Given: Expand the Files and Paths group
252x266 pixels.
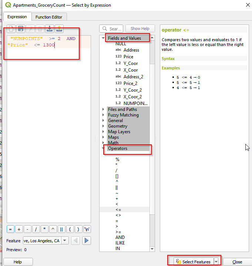Looking at the screenshot, I should pyautogui.click(x=103, y=109).
